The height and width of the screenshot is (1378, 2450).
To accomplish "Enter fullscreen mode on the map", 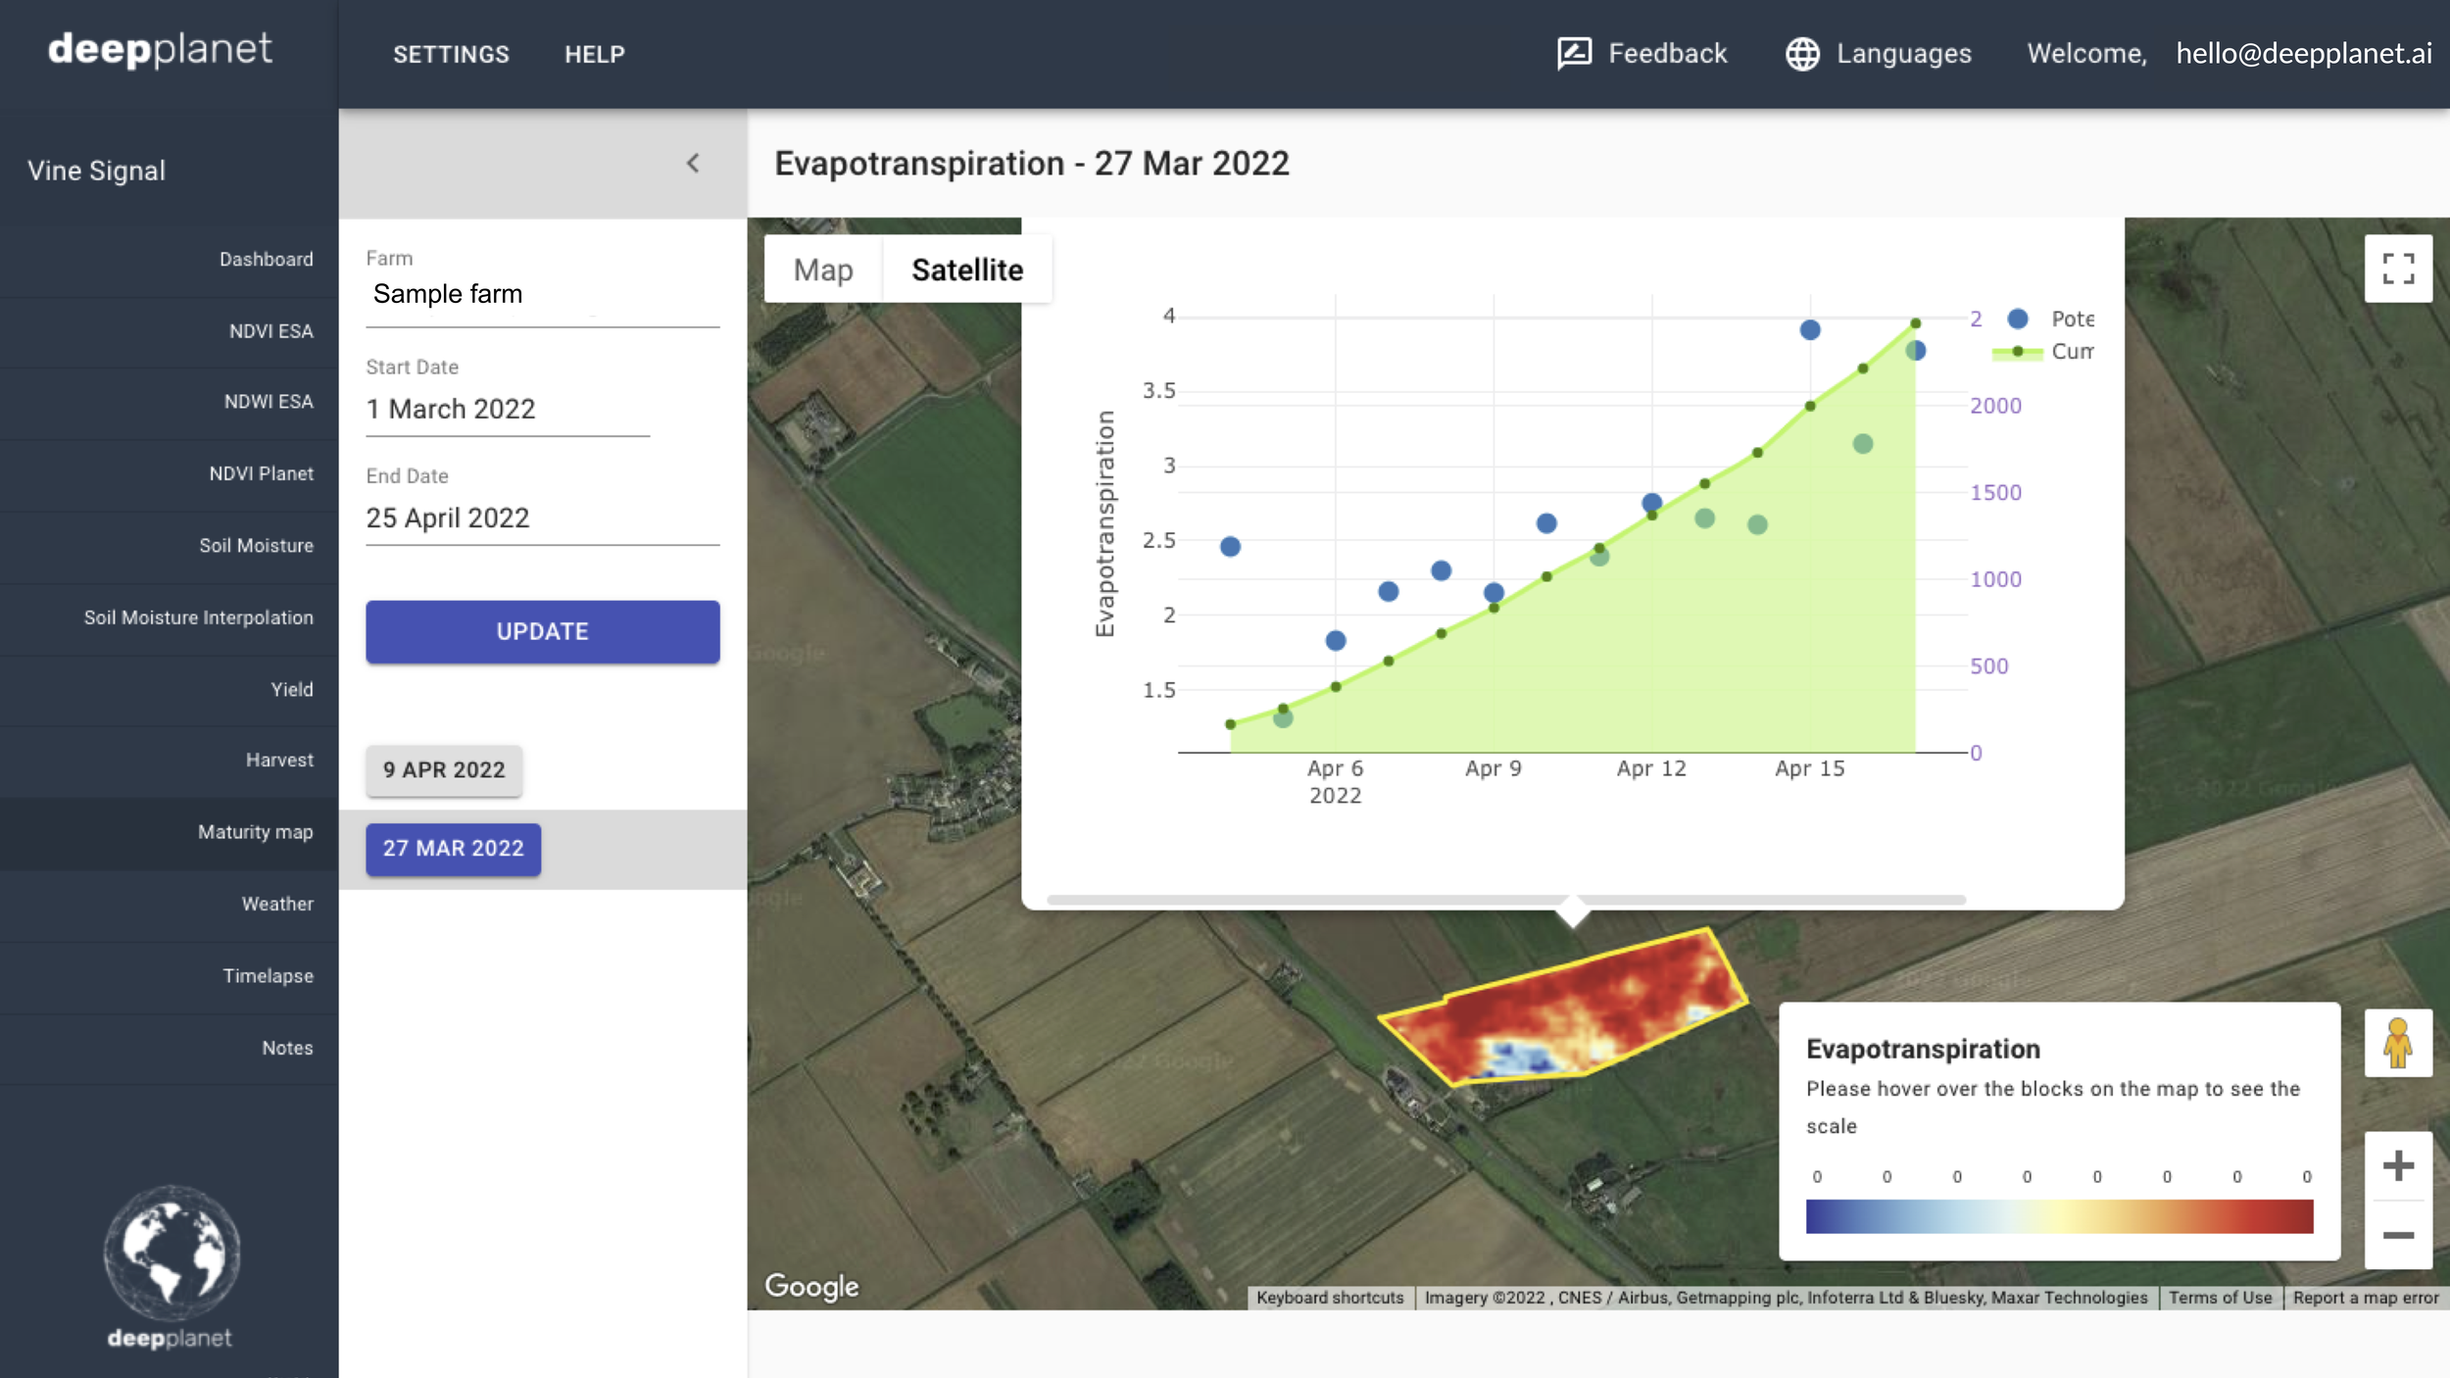I will (2399, 268).
